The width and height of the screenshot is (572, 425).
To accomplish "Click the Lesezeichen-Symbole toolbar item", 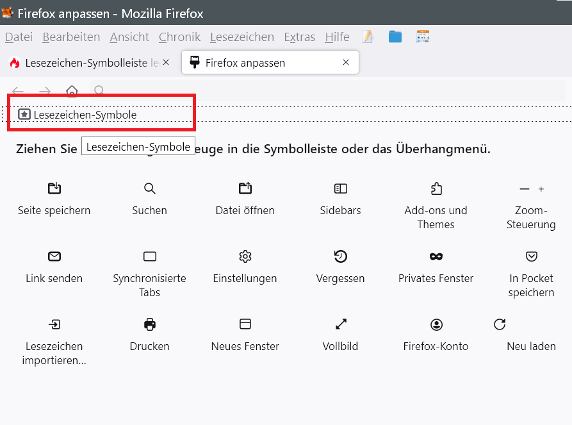I will [x=78, y=115].
